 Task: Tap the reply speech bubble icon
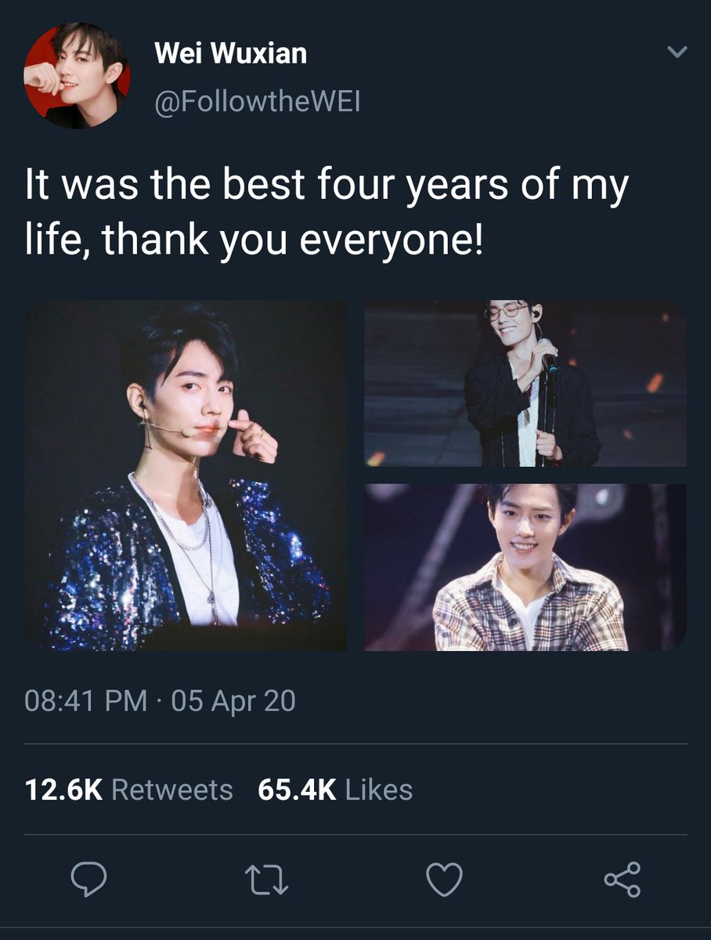88,879
